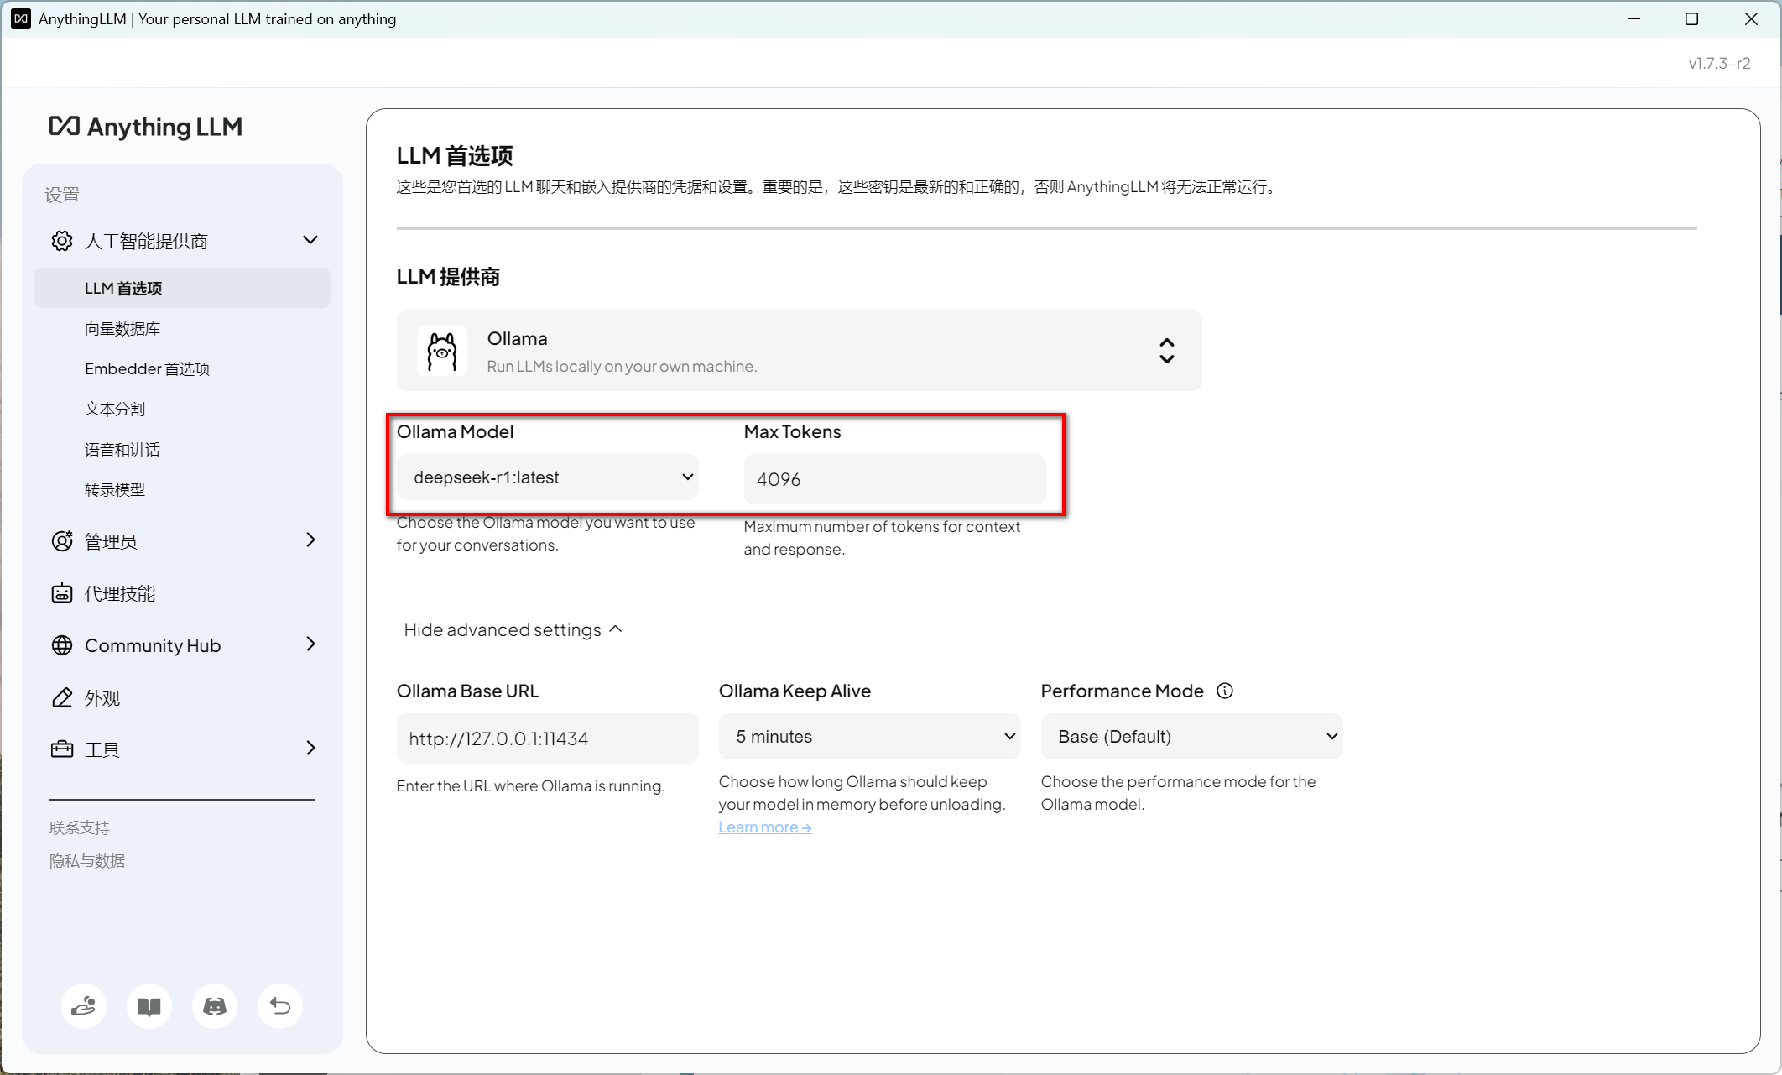1782x1075 pixels.
Task: Expand the 管理员 section chevron
Action: coord(311,540)
